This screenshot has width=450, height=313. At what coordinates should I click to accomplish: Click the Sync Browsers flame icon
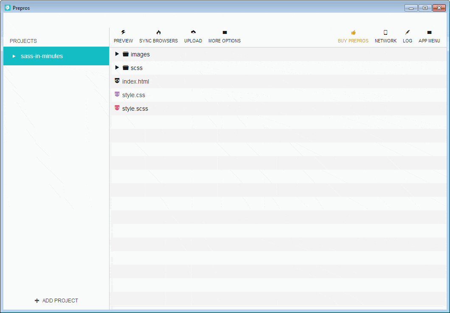[x=158, y=32]
